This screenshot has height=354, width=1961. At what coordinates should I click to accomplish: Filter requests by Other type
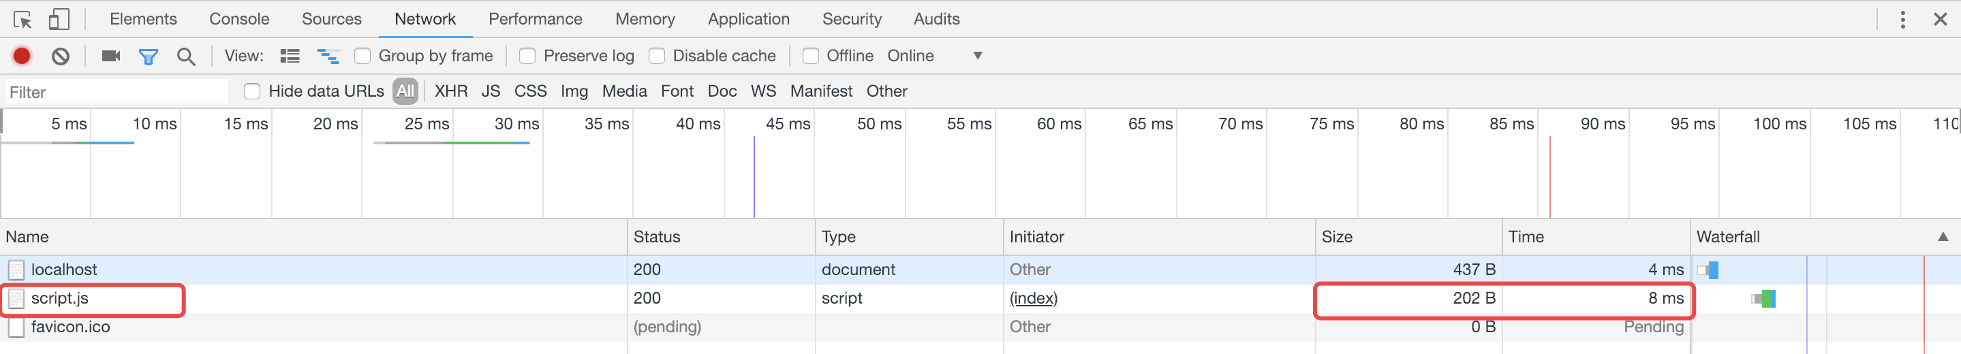click(x=887, y=91)
